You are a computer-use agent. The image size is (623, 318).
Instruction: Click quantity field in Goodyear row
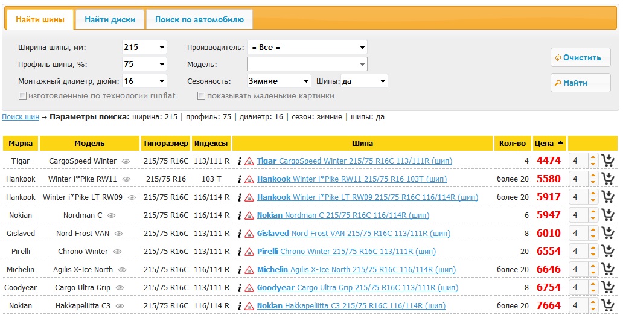pyautogui.click(x=578, y=287)
